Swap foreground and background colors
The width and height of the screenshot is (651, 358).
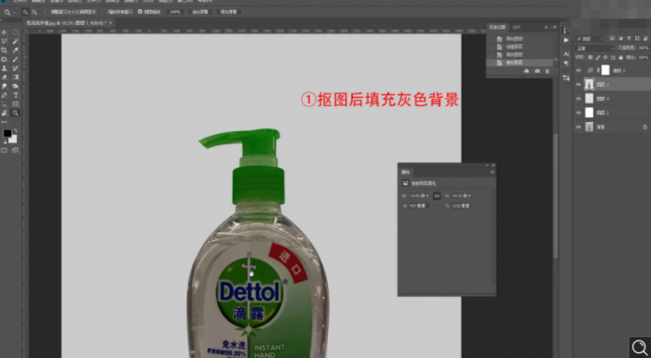(x=16, y=130)
